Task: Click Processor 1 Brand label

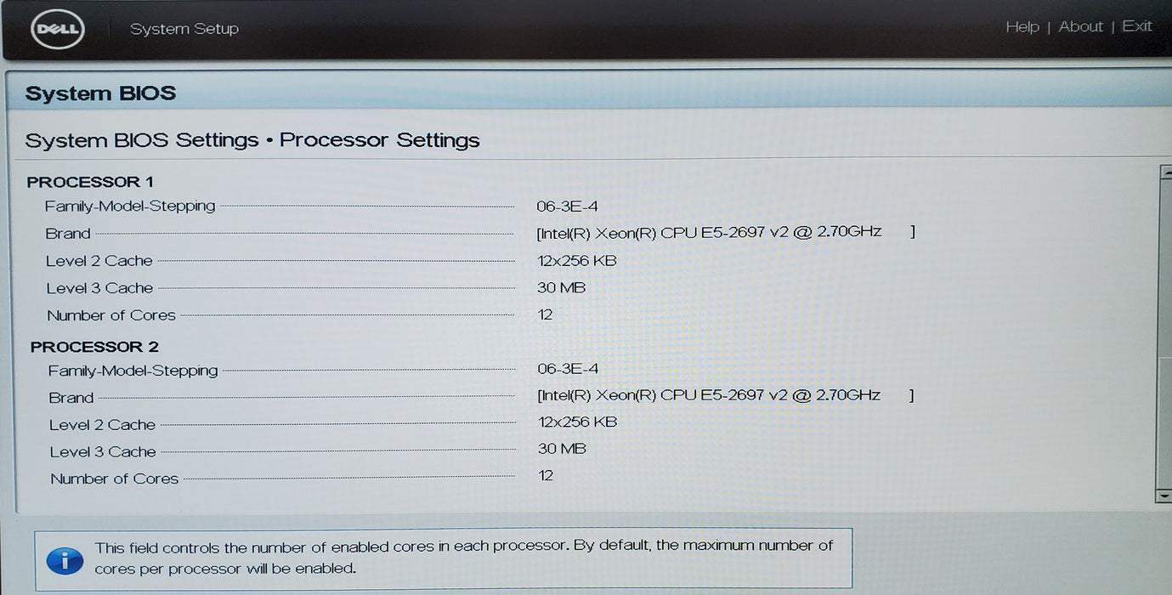Action: (68, 234)
